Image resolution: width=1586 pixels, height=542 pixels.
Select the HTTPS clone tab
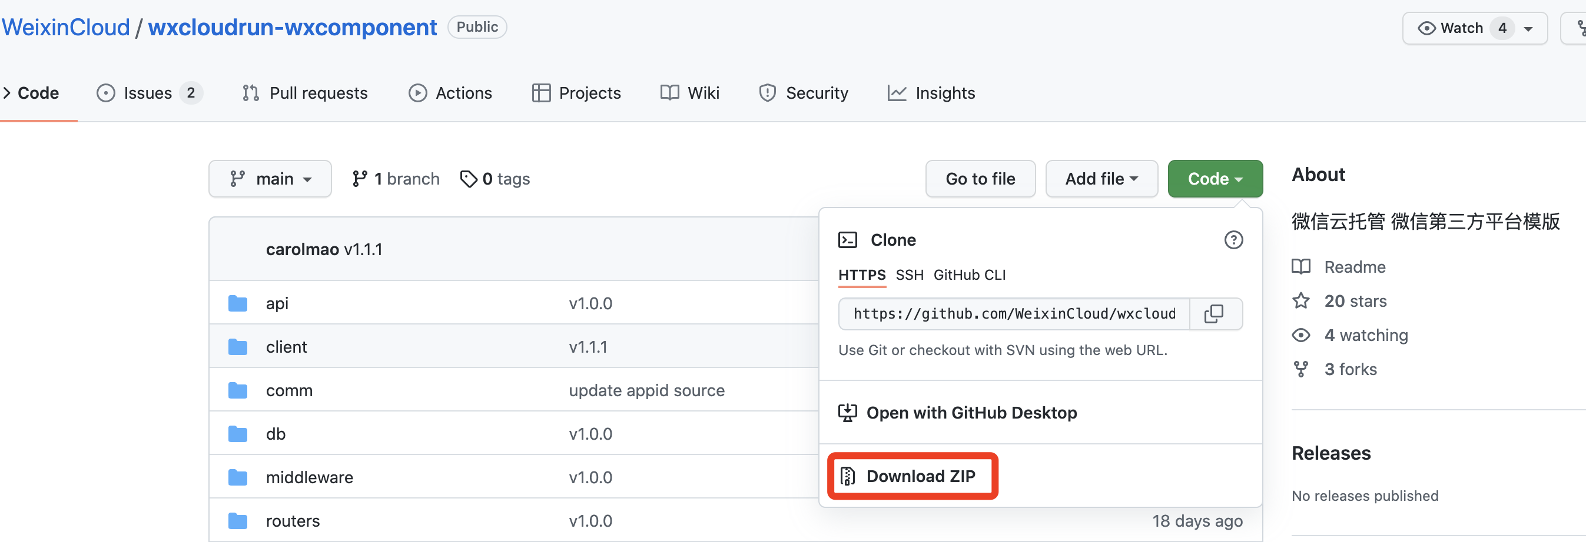tap(862, 275)
